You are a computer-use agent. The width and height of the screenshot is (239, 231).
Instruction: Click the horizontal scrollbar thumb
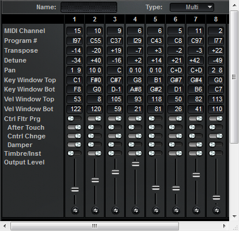click(x=95, y=226)
